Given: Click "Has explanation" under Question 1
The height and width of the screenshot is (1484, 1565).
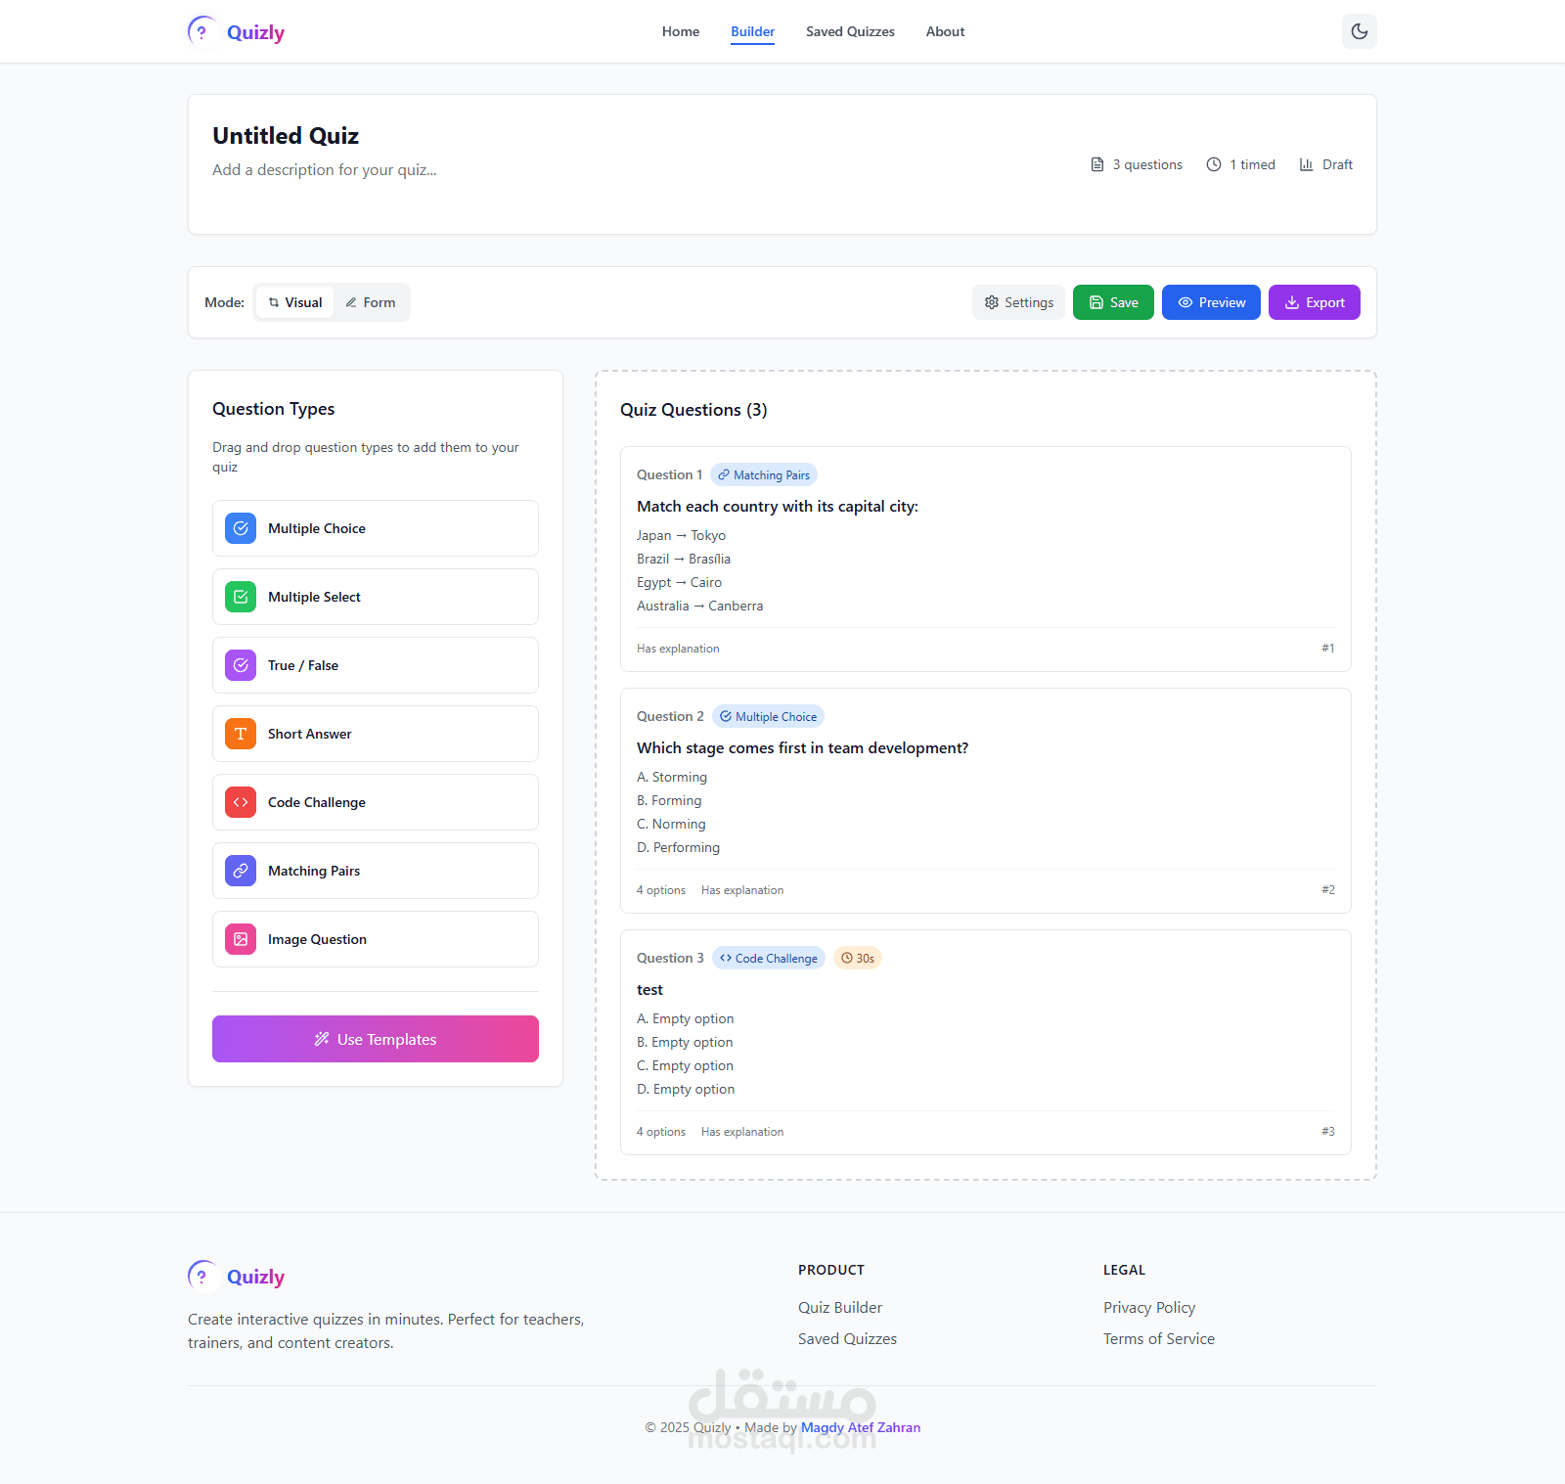Looking at the screenshot, I should point(678,649).
